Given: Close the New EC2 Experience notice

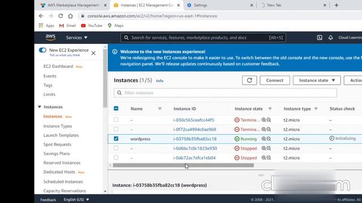Looking at the screenshot, I should pyautogui.click(x=93, y=53).
